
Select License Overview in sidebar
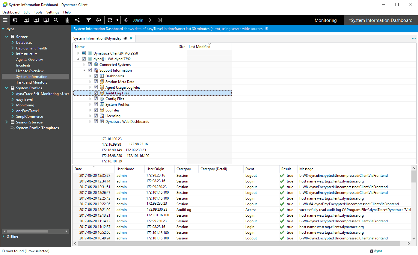click(x=30, y=71)
